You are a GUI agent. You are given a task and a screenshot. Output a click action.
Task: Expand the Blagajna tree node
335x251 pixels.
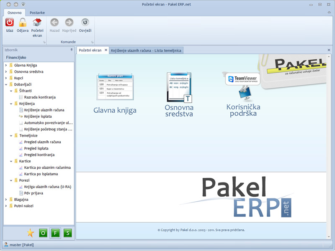[6, 200]
